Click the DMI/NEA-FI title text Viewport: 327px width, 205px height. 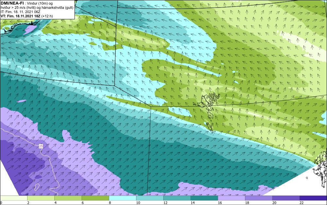pyautogui.click(x=12, y=3)
